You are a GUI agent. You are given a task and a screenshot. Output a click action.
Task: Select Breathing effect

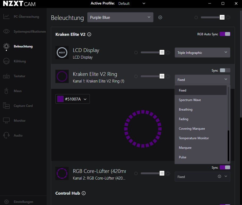pos(201,110)
